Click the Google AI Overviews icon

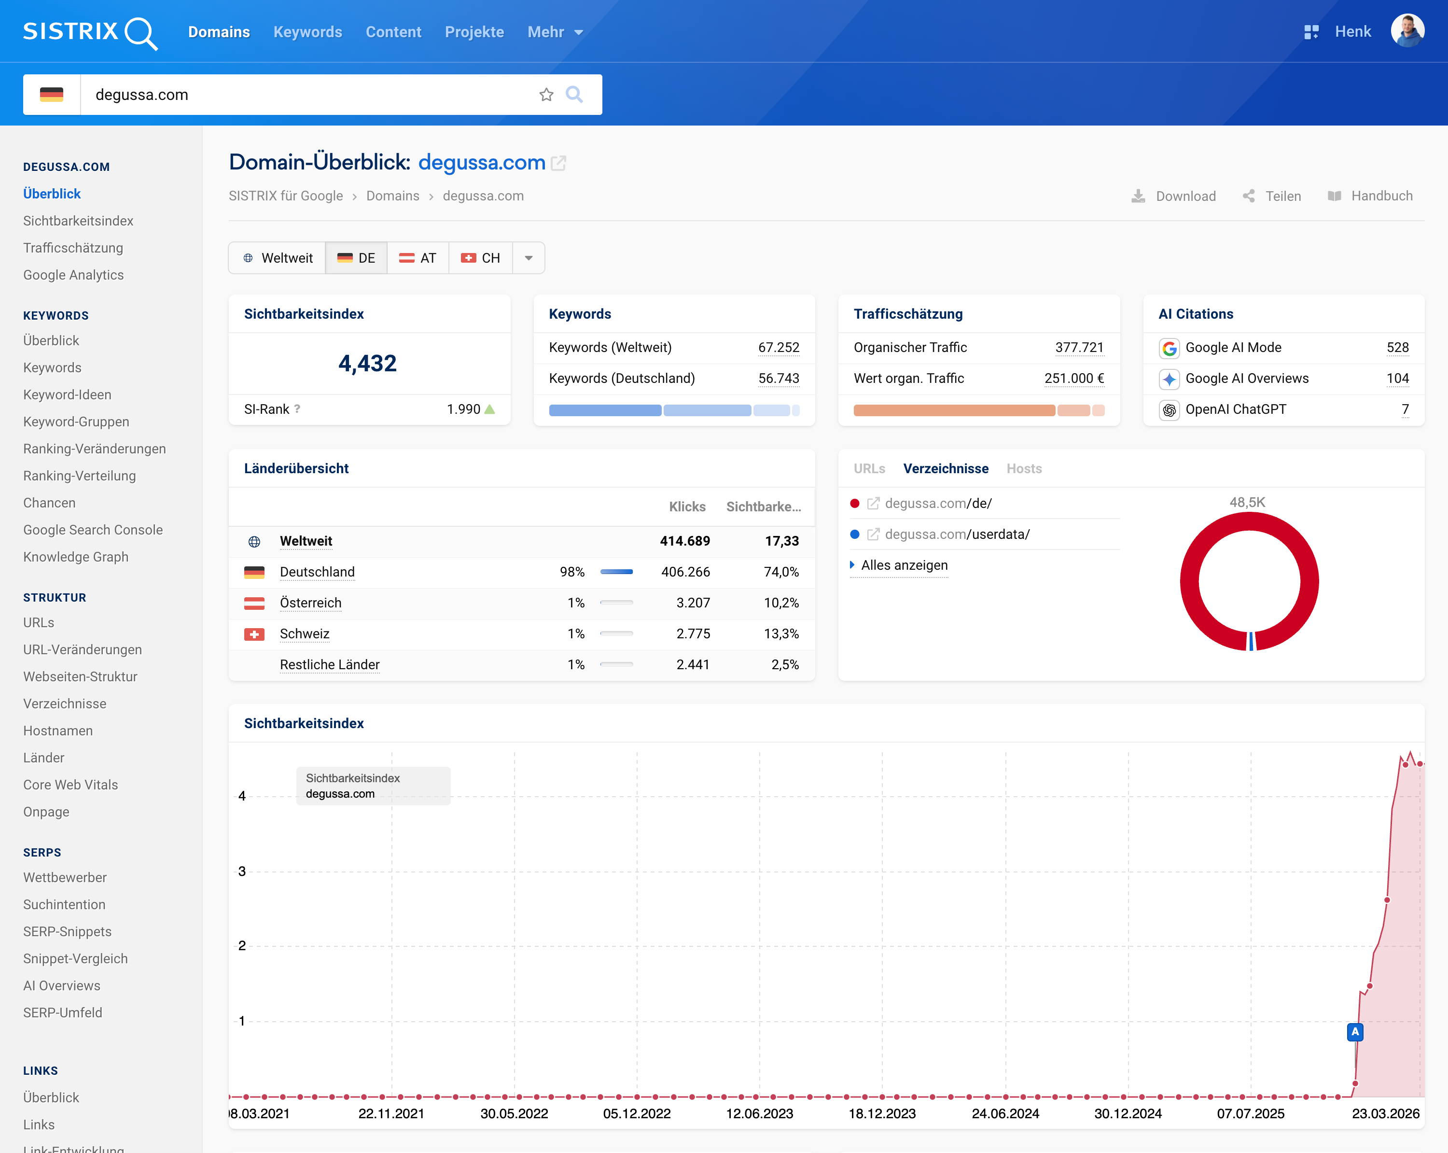[1170, 378]
